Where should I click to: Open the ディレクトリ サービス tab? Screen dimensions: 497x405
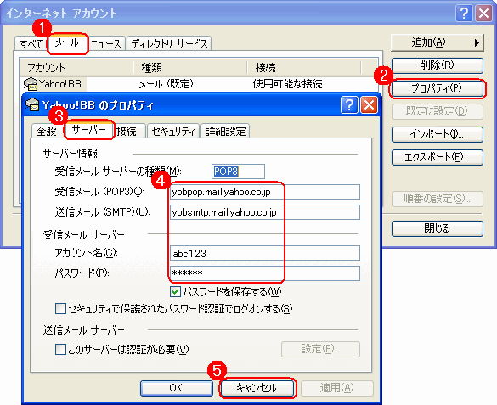(169, 43)
